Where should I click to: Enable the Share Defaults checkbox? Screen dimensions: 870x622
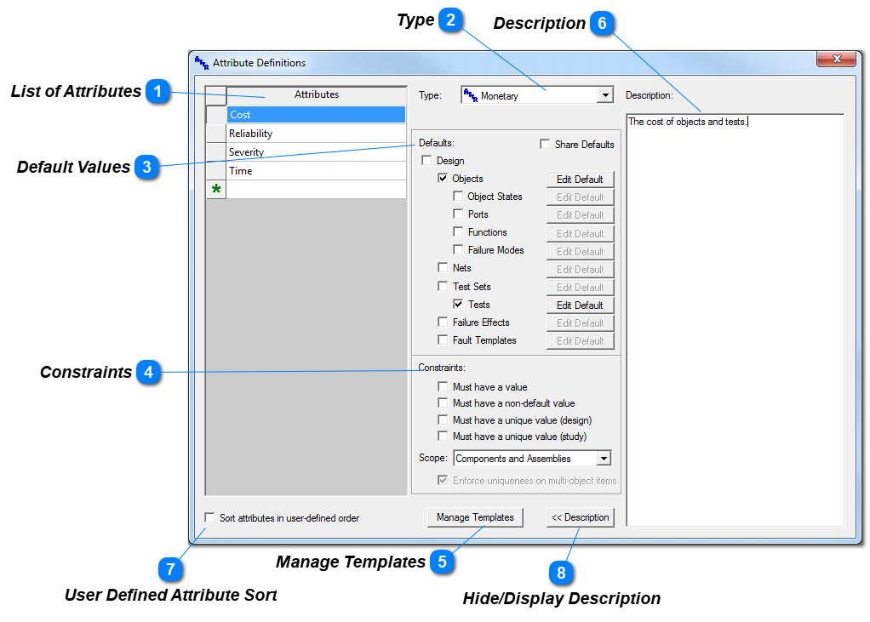(545, 144)
